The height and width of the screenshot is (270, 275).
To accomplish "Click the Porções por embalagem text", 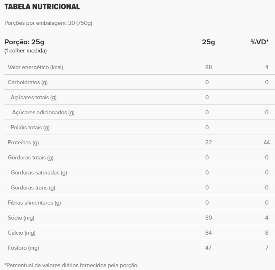I will click(x=48, y=23).
